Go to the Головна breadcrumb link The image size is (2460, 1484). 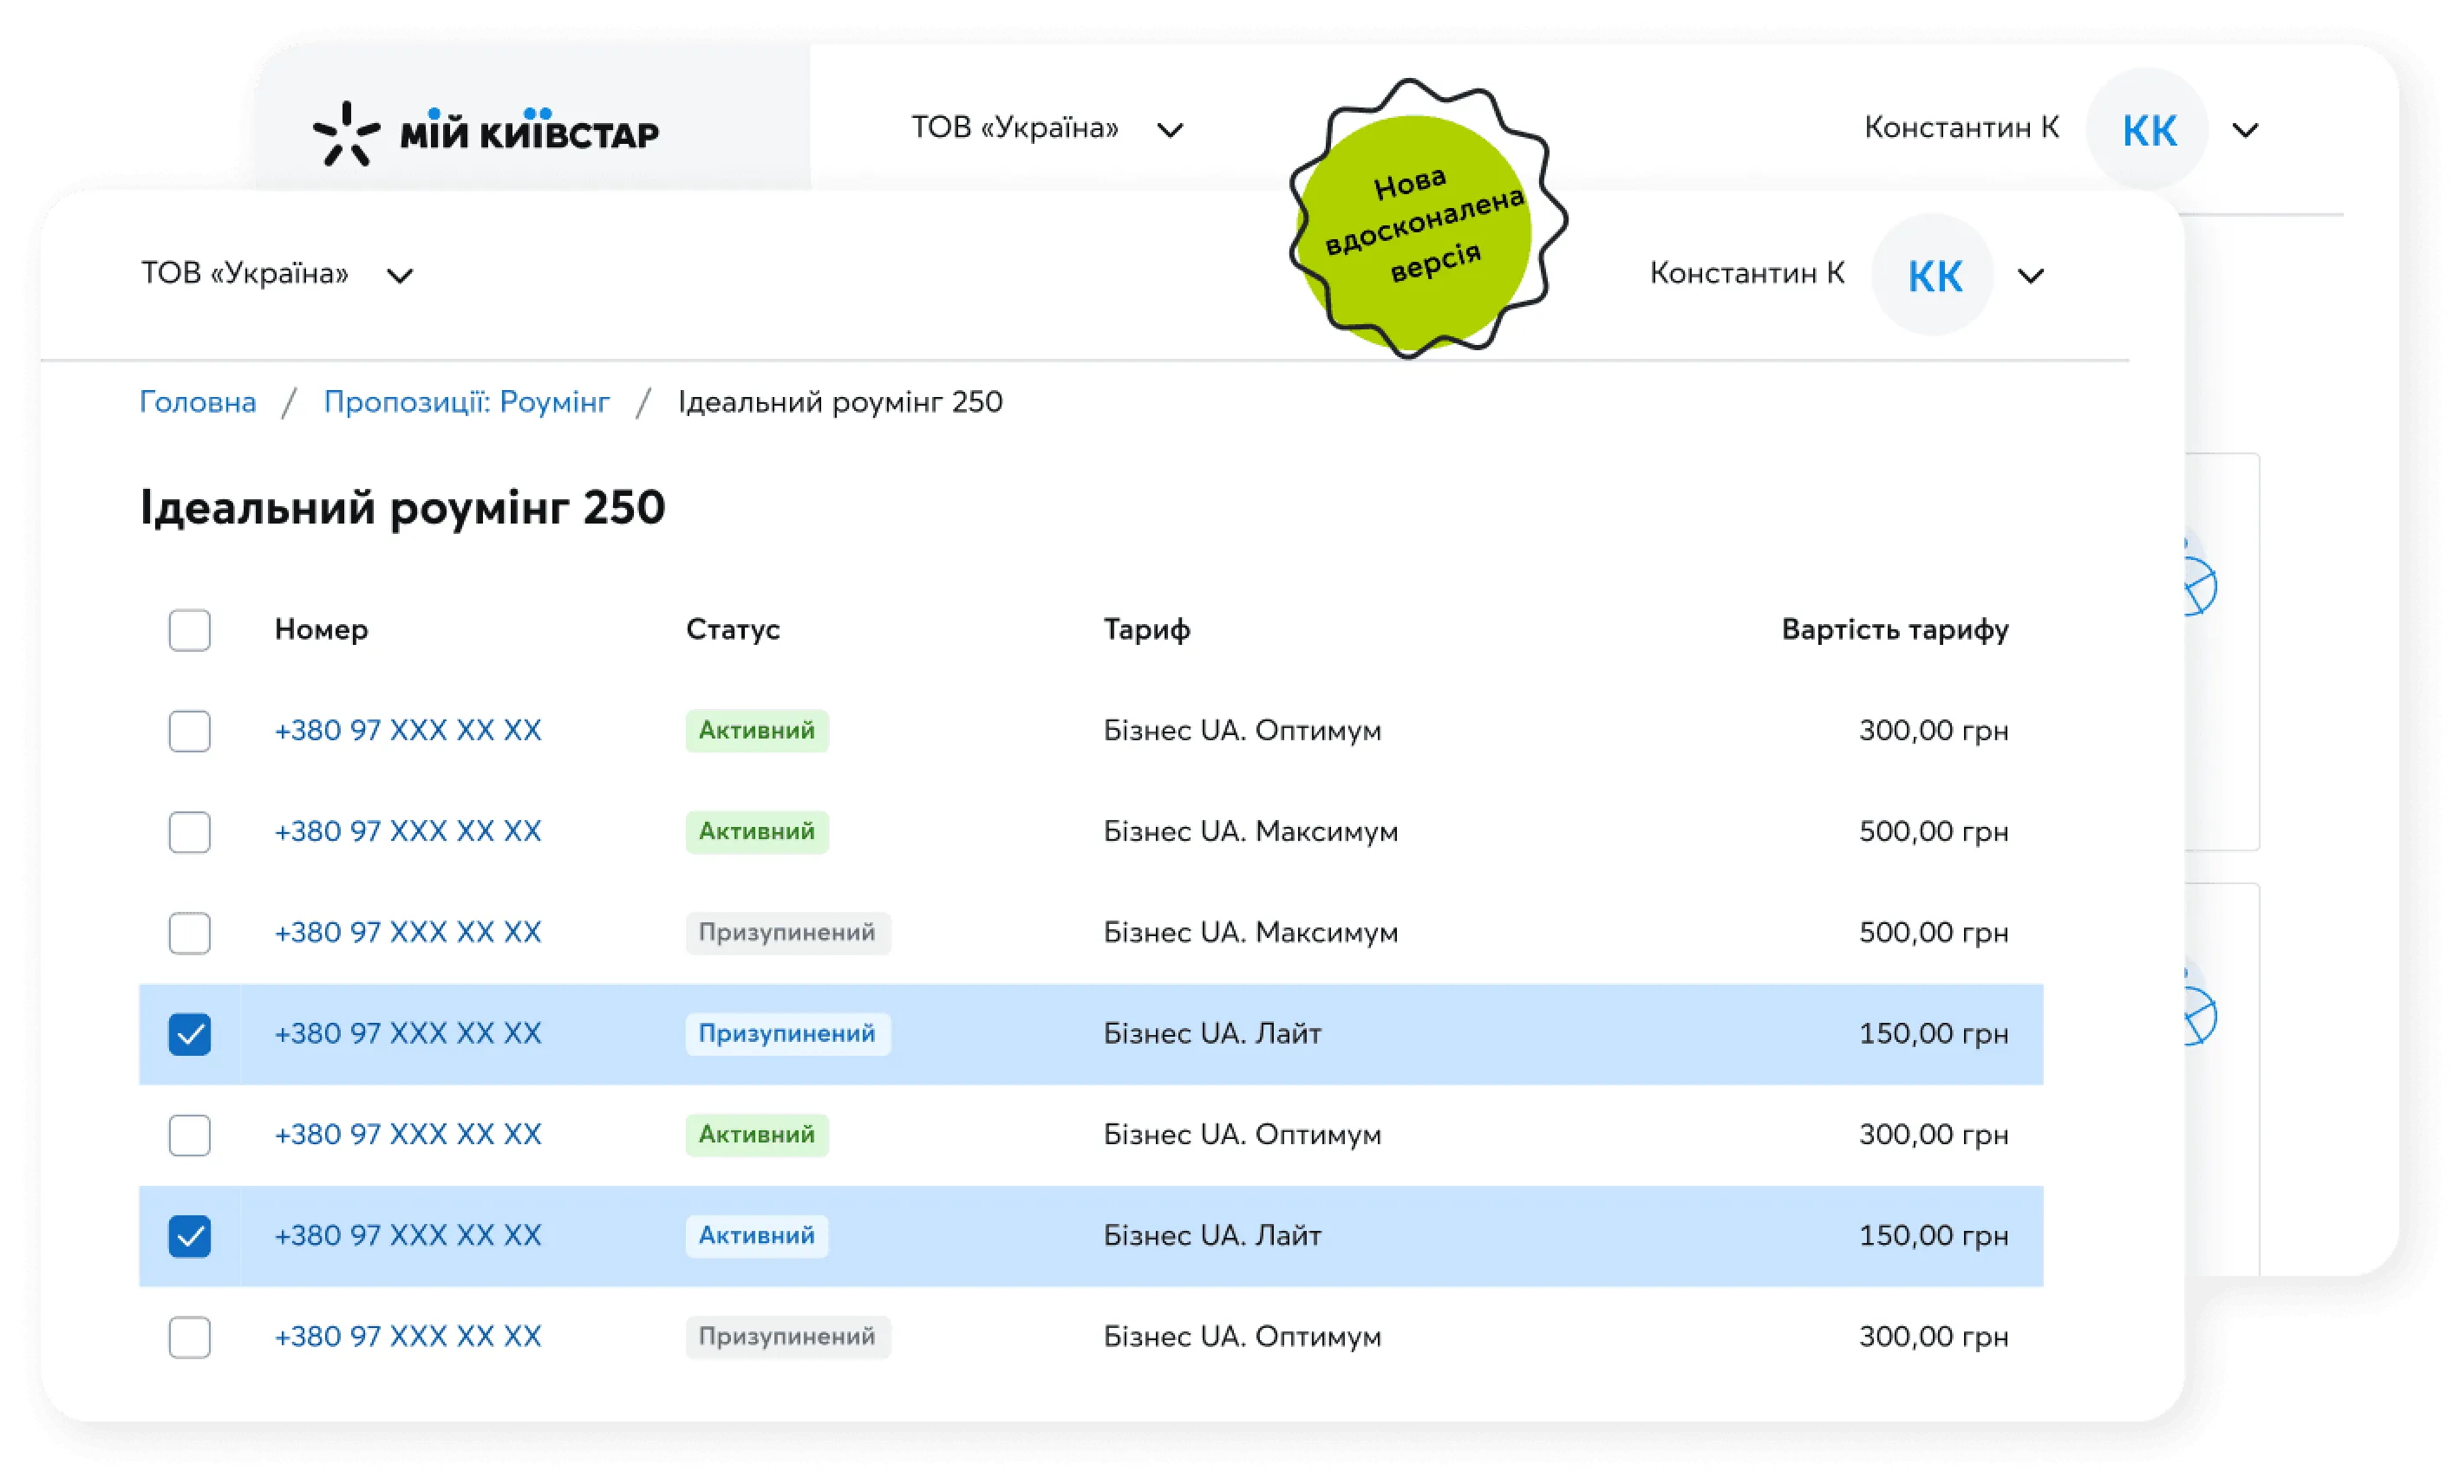(x=198, y=402)
